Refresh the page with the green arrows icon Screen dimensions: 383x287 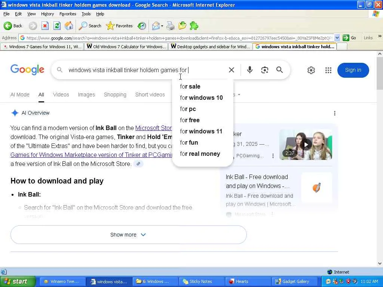click(57, 26)
